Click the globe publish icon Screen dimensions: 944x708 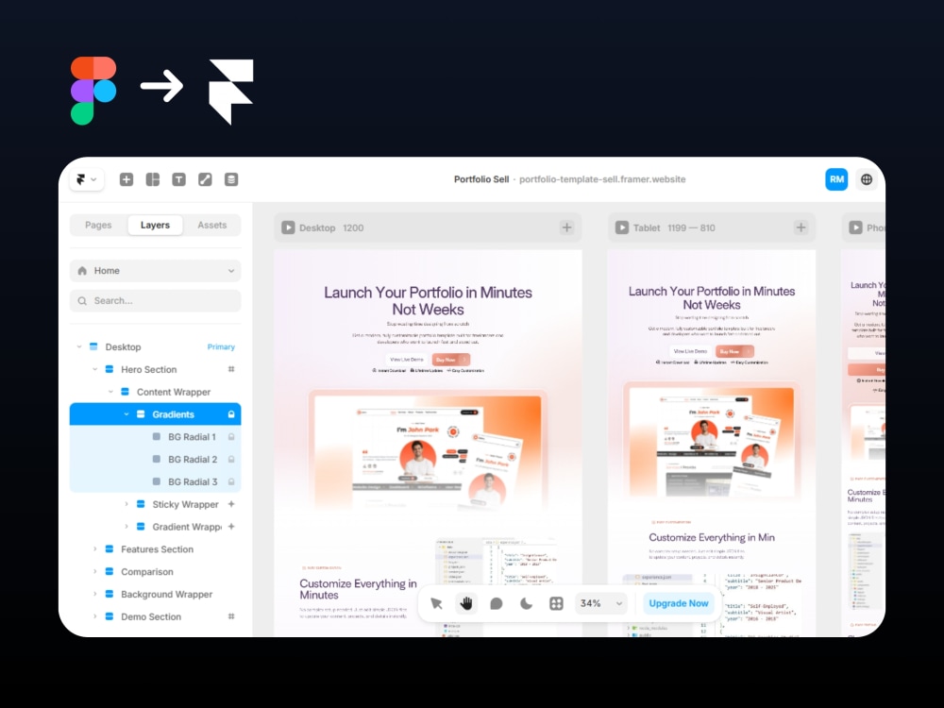pyautogui.click(x=867, y=179)
